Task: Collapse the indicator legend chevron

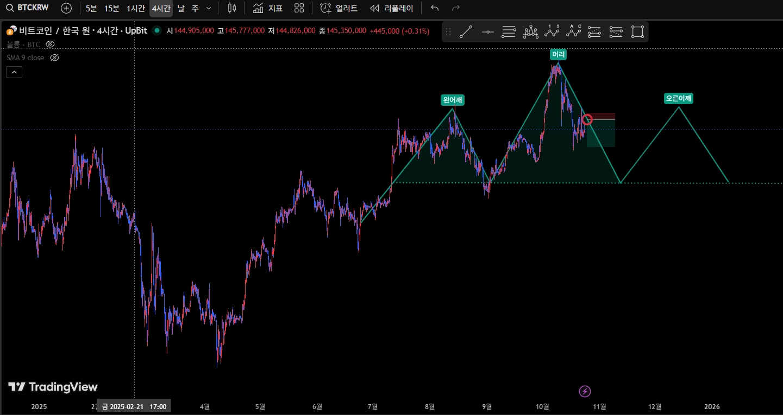Action: coord(14,72)
